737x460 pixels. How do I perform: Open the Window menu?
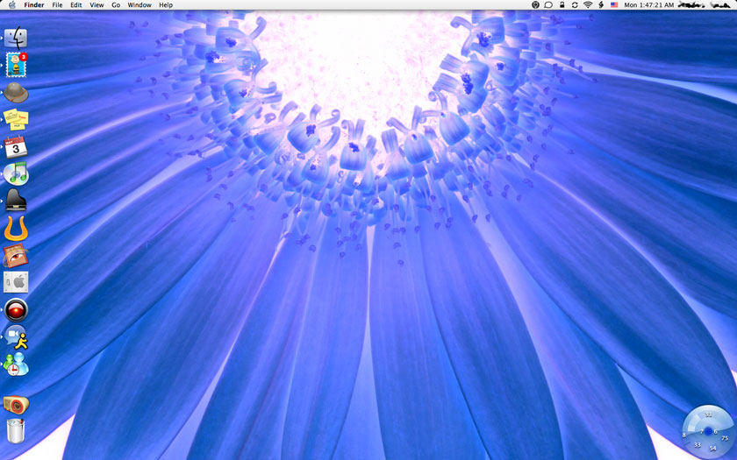coord(140,4)
